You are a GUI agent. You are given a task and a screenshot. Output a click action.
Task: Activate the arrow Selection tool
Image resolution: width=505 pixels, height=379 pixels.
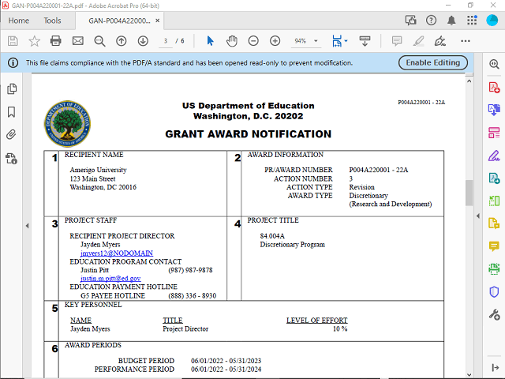pos(210,40)
